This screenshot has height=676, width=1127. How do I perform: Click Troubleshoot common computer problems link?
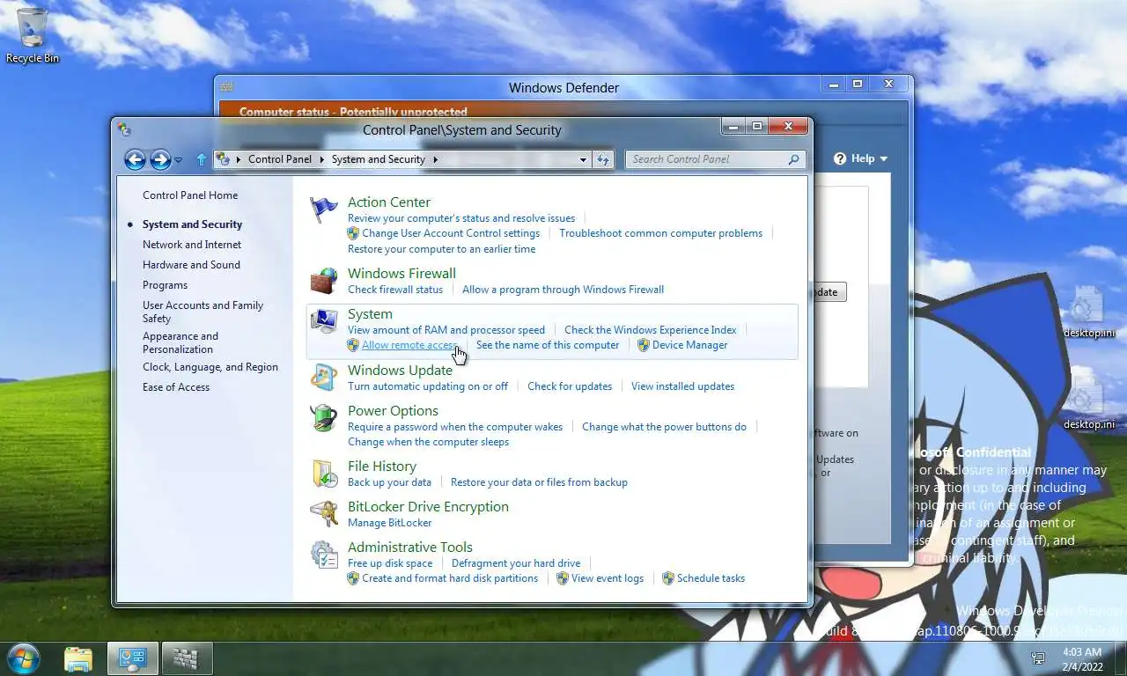tap(661, 233)
